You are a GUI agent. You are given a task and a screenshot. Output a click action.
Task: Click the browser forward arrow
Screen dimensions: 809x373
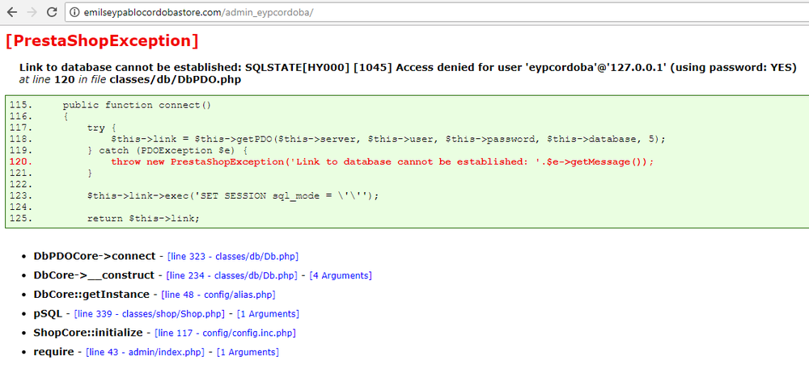[32, 12]
